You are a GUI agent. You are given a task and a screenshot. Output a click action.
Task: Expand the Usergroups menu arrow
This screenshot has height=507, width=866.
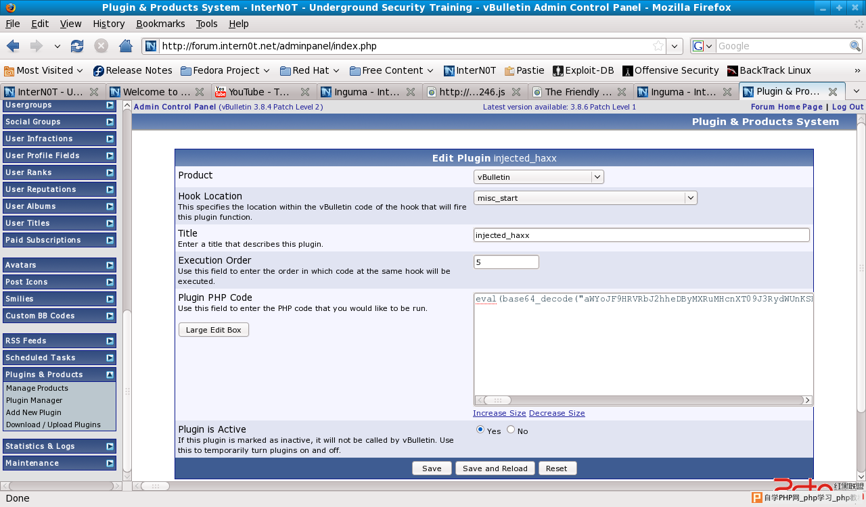pos(110,105)
